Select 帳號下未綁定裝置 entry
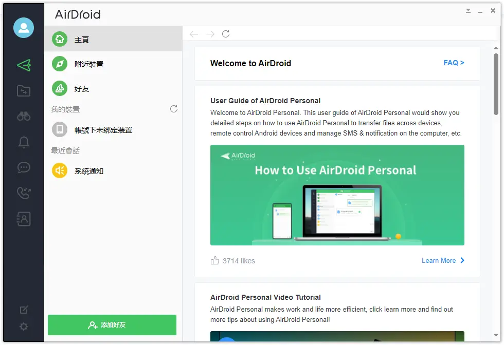The image size is (504, 345). pyautogui.click(x=114, y=130)
